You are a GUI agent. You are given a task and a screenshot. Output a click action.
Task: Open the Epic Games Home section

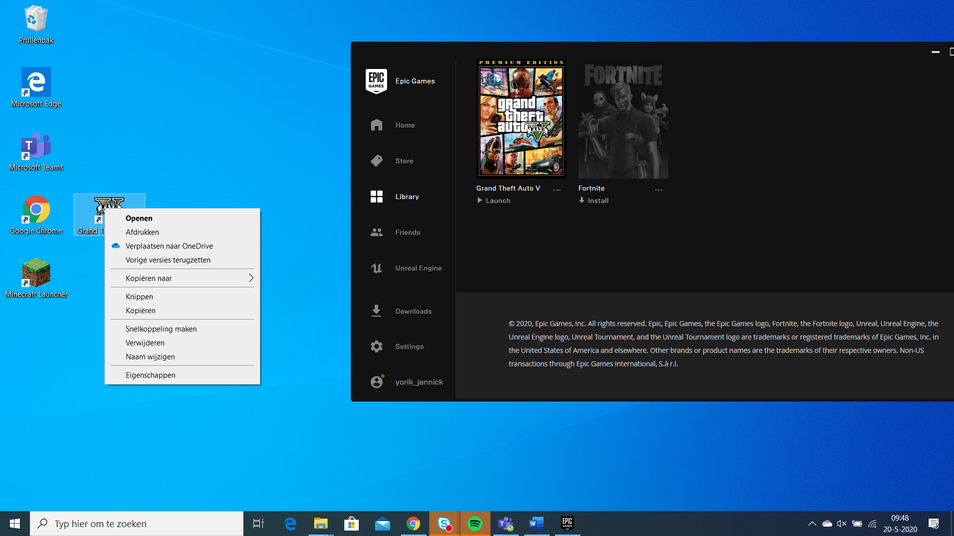tap(404, 125)
